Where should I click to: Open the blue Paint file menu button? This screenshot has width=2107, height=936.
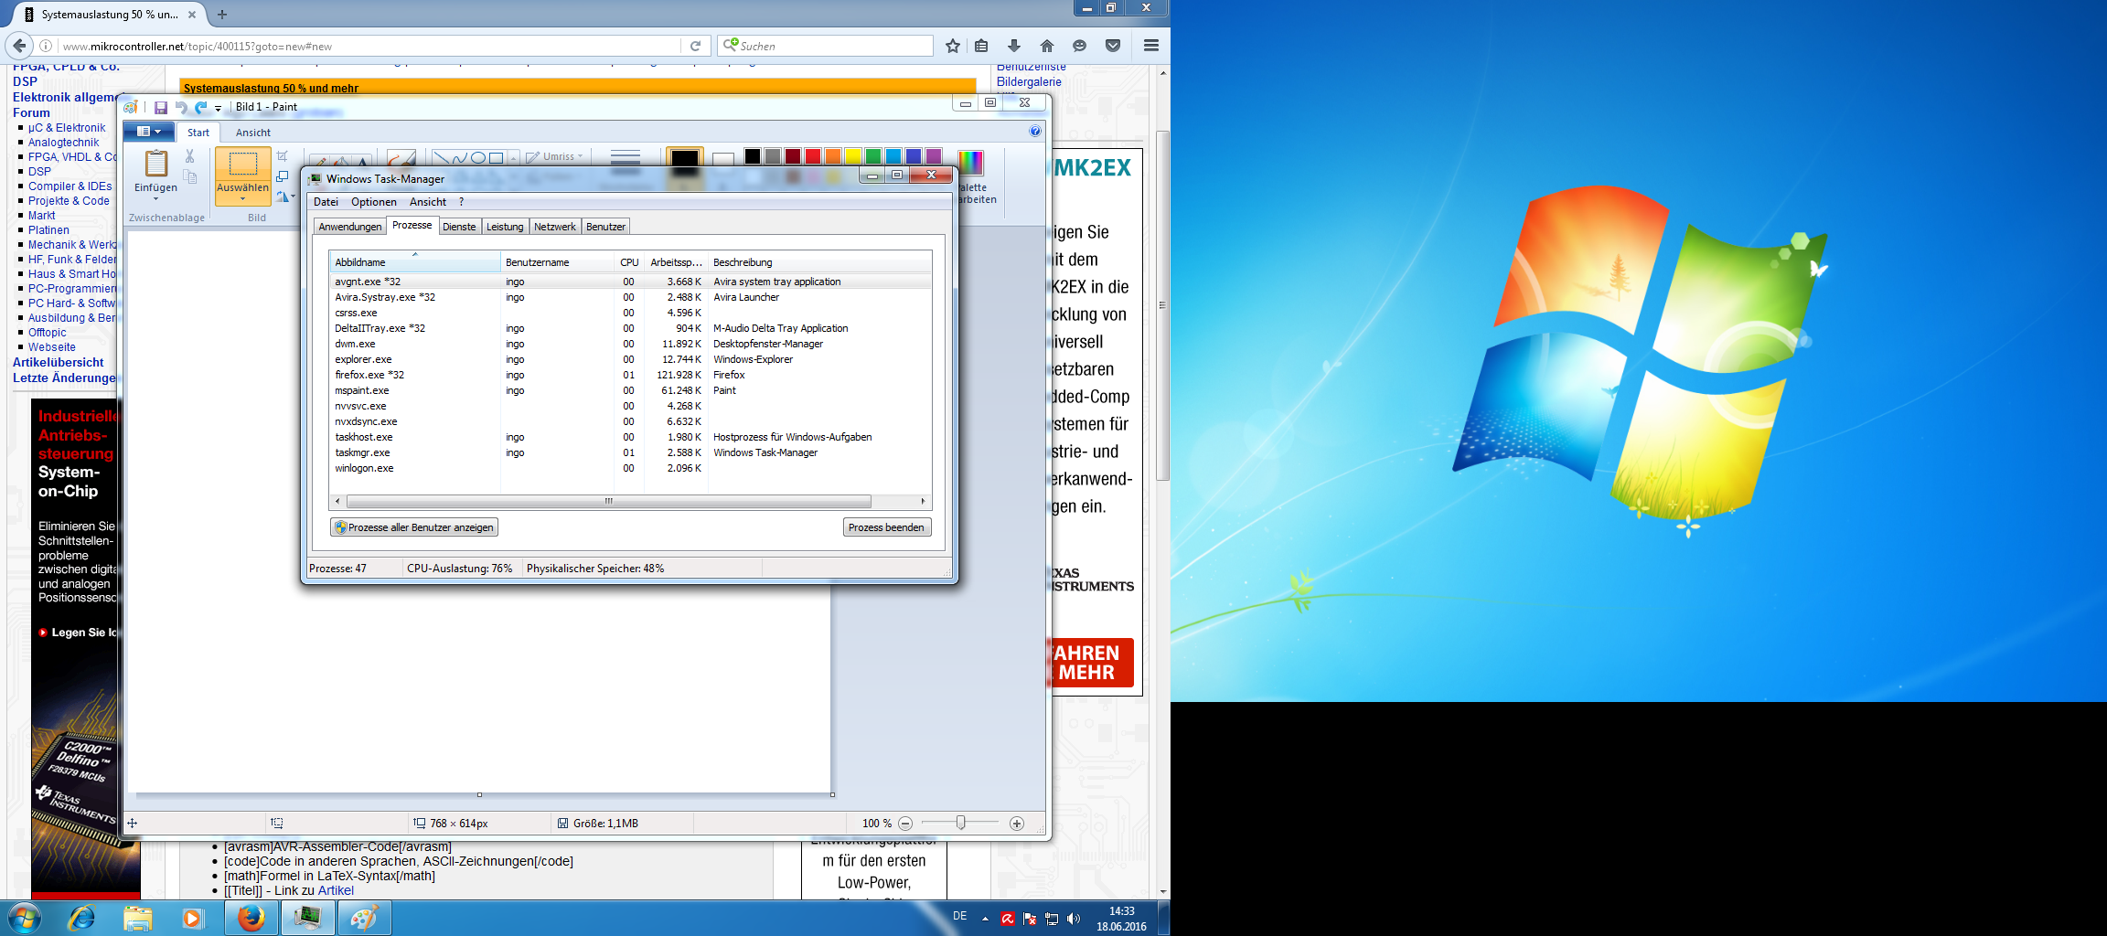pyautogui.click(x=148, y=132)
